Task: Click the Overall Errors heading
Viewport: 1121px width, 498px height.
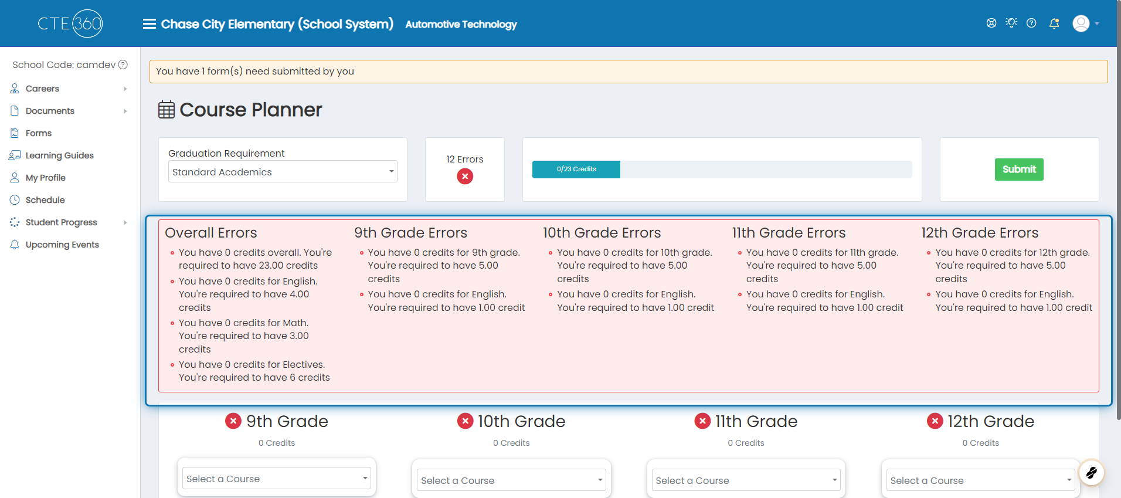Action: pos(211,233)
